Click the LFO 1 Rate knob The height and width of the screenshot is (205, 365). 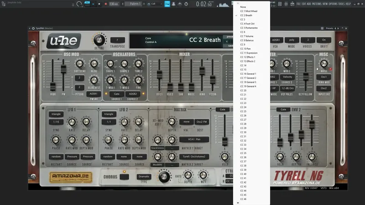pyautogui.click(x=72, y=122)
